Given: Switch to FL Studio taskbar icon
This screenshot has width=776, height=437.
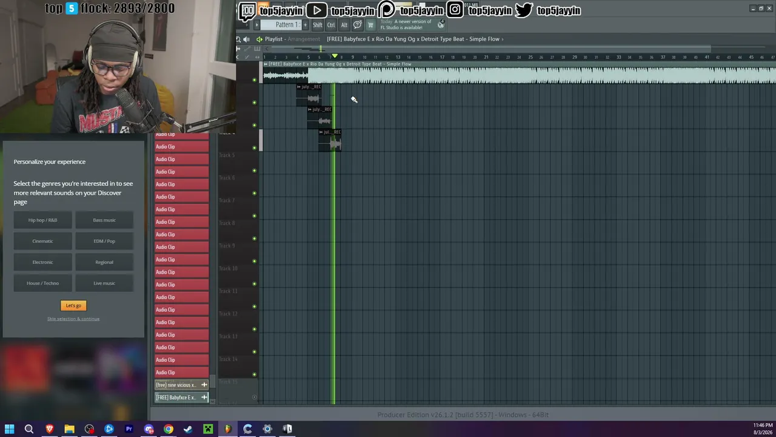Looking at the screenshot, I should coord(228,429).
